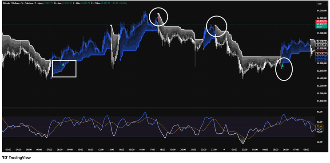The width and height of the screenshot is (330, 163).
Task: Click the 01:00 label on time axis
Action: point(234,150)
